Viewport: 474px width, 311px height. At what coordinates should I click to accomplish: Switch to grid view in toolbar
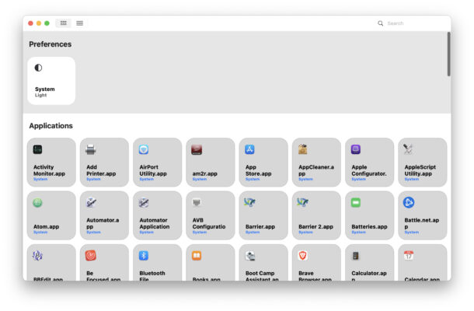point(64,23)
